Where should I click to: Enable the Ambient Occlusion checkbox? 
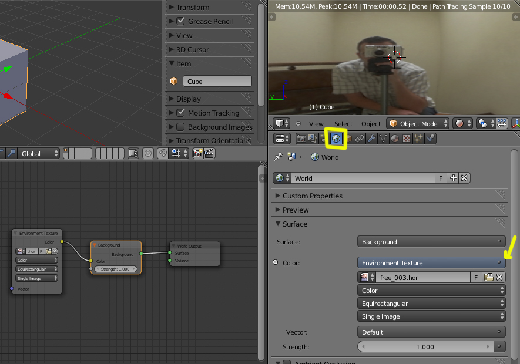(287, 362)
